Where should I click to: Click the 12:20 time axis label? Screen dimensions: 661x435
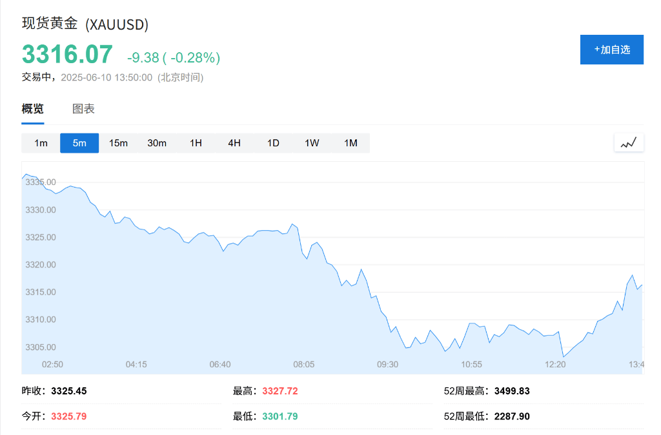click(x=555, y=364)
